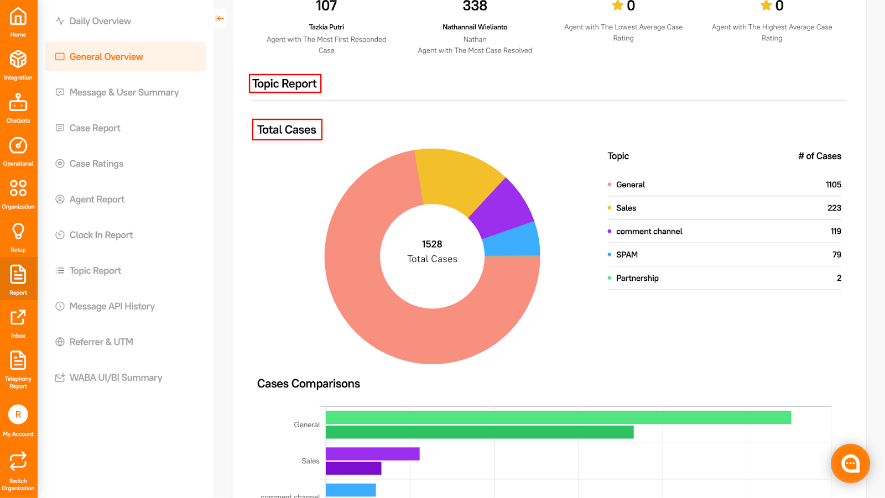Click the comment channel topic row
885x498 pixels.
point(724,231)
